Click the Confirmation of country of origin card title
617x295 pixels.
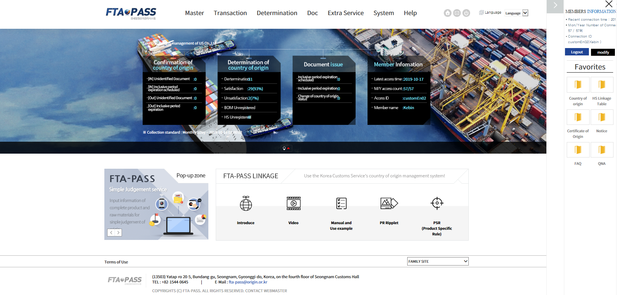point(173,65)
